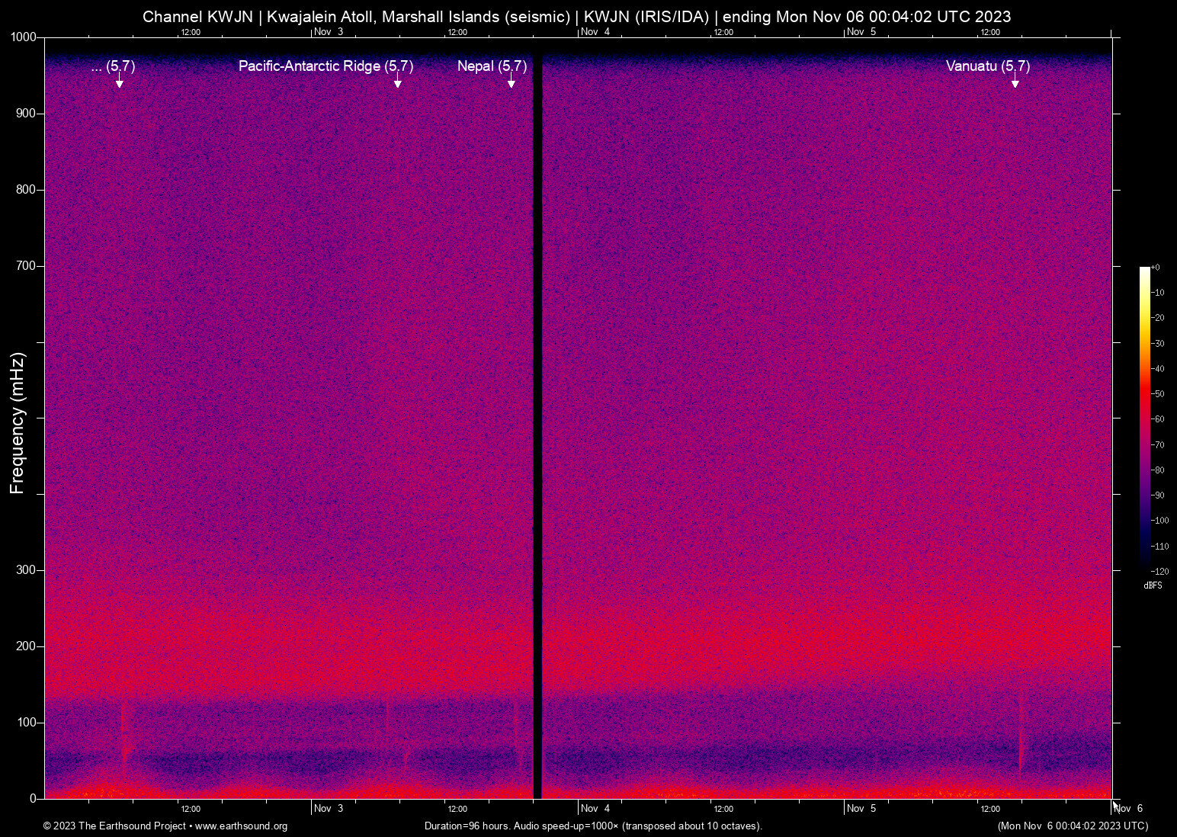Click the "Nov 3" date label on the top axis
Image resolution: width=1177 pixels, height=837 pixels.
[329, 32]
